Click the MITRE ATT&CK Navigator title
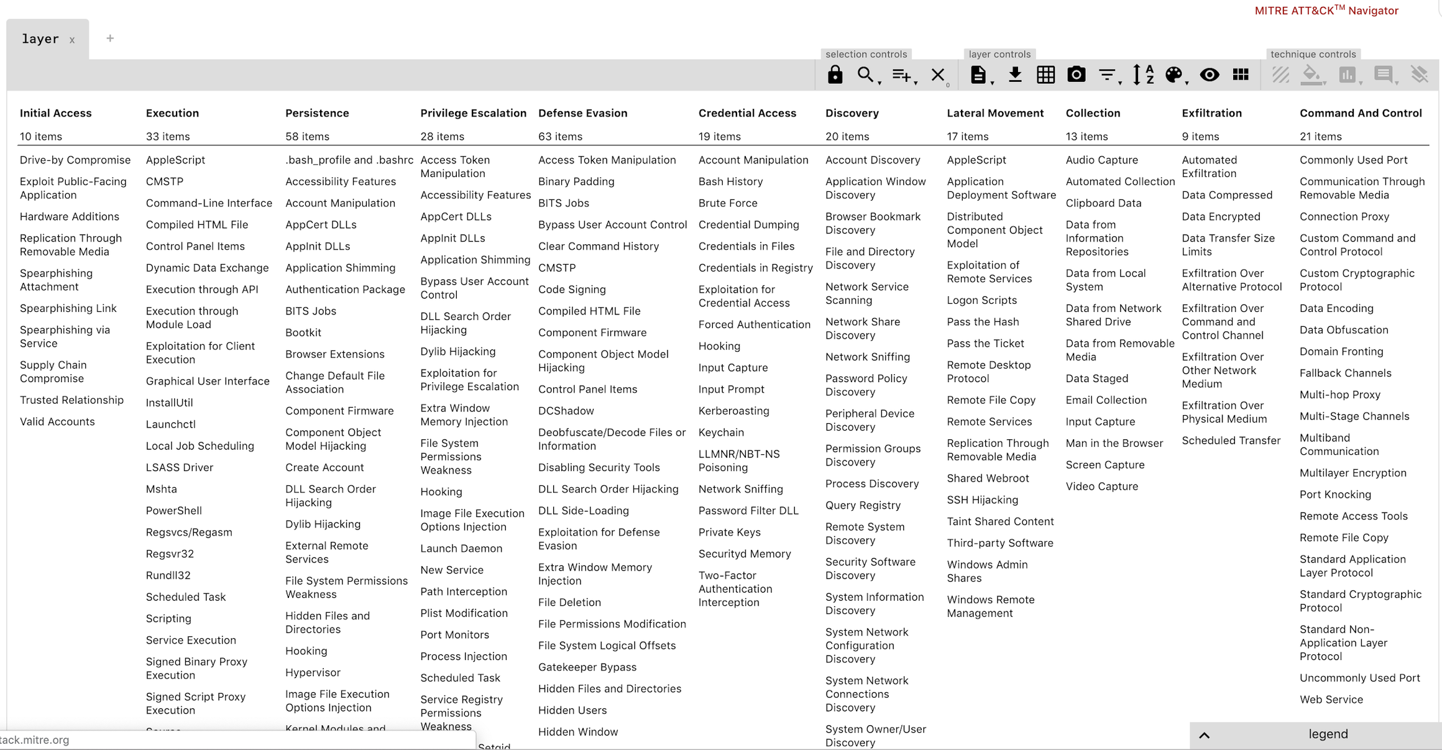 coord(1326,11)
